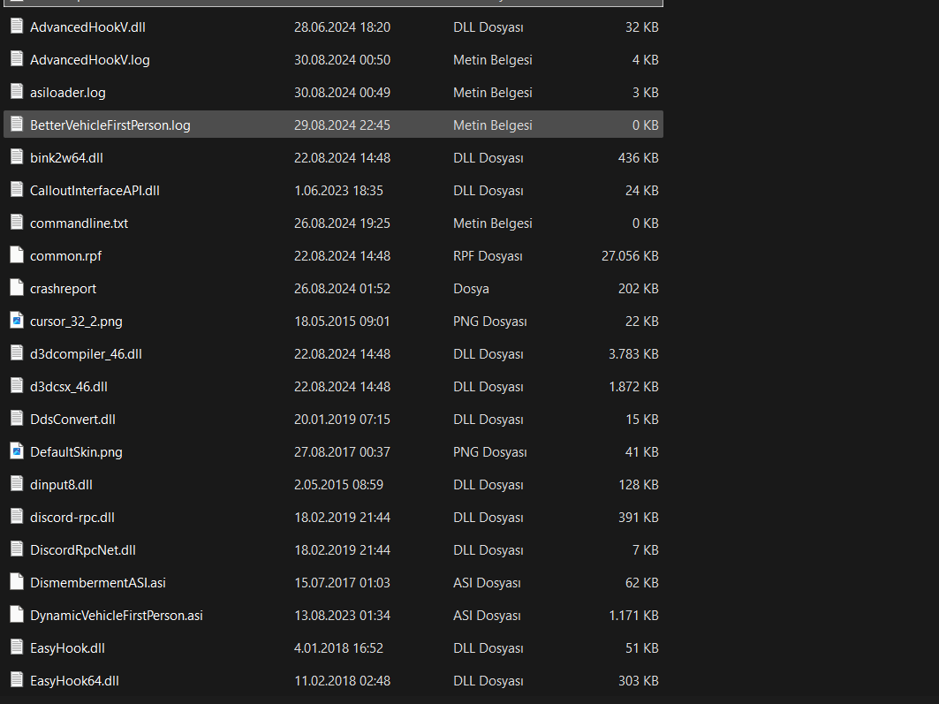939x704 pixels.
Task: Select the discord-rpc.dll file name
Action: 72,517
